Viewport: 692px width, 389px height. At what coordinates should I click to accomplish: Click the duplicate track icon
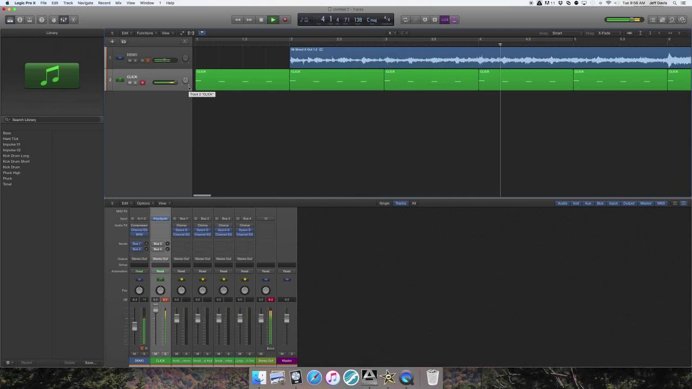point(123,41)
